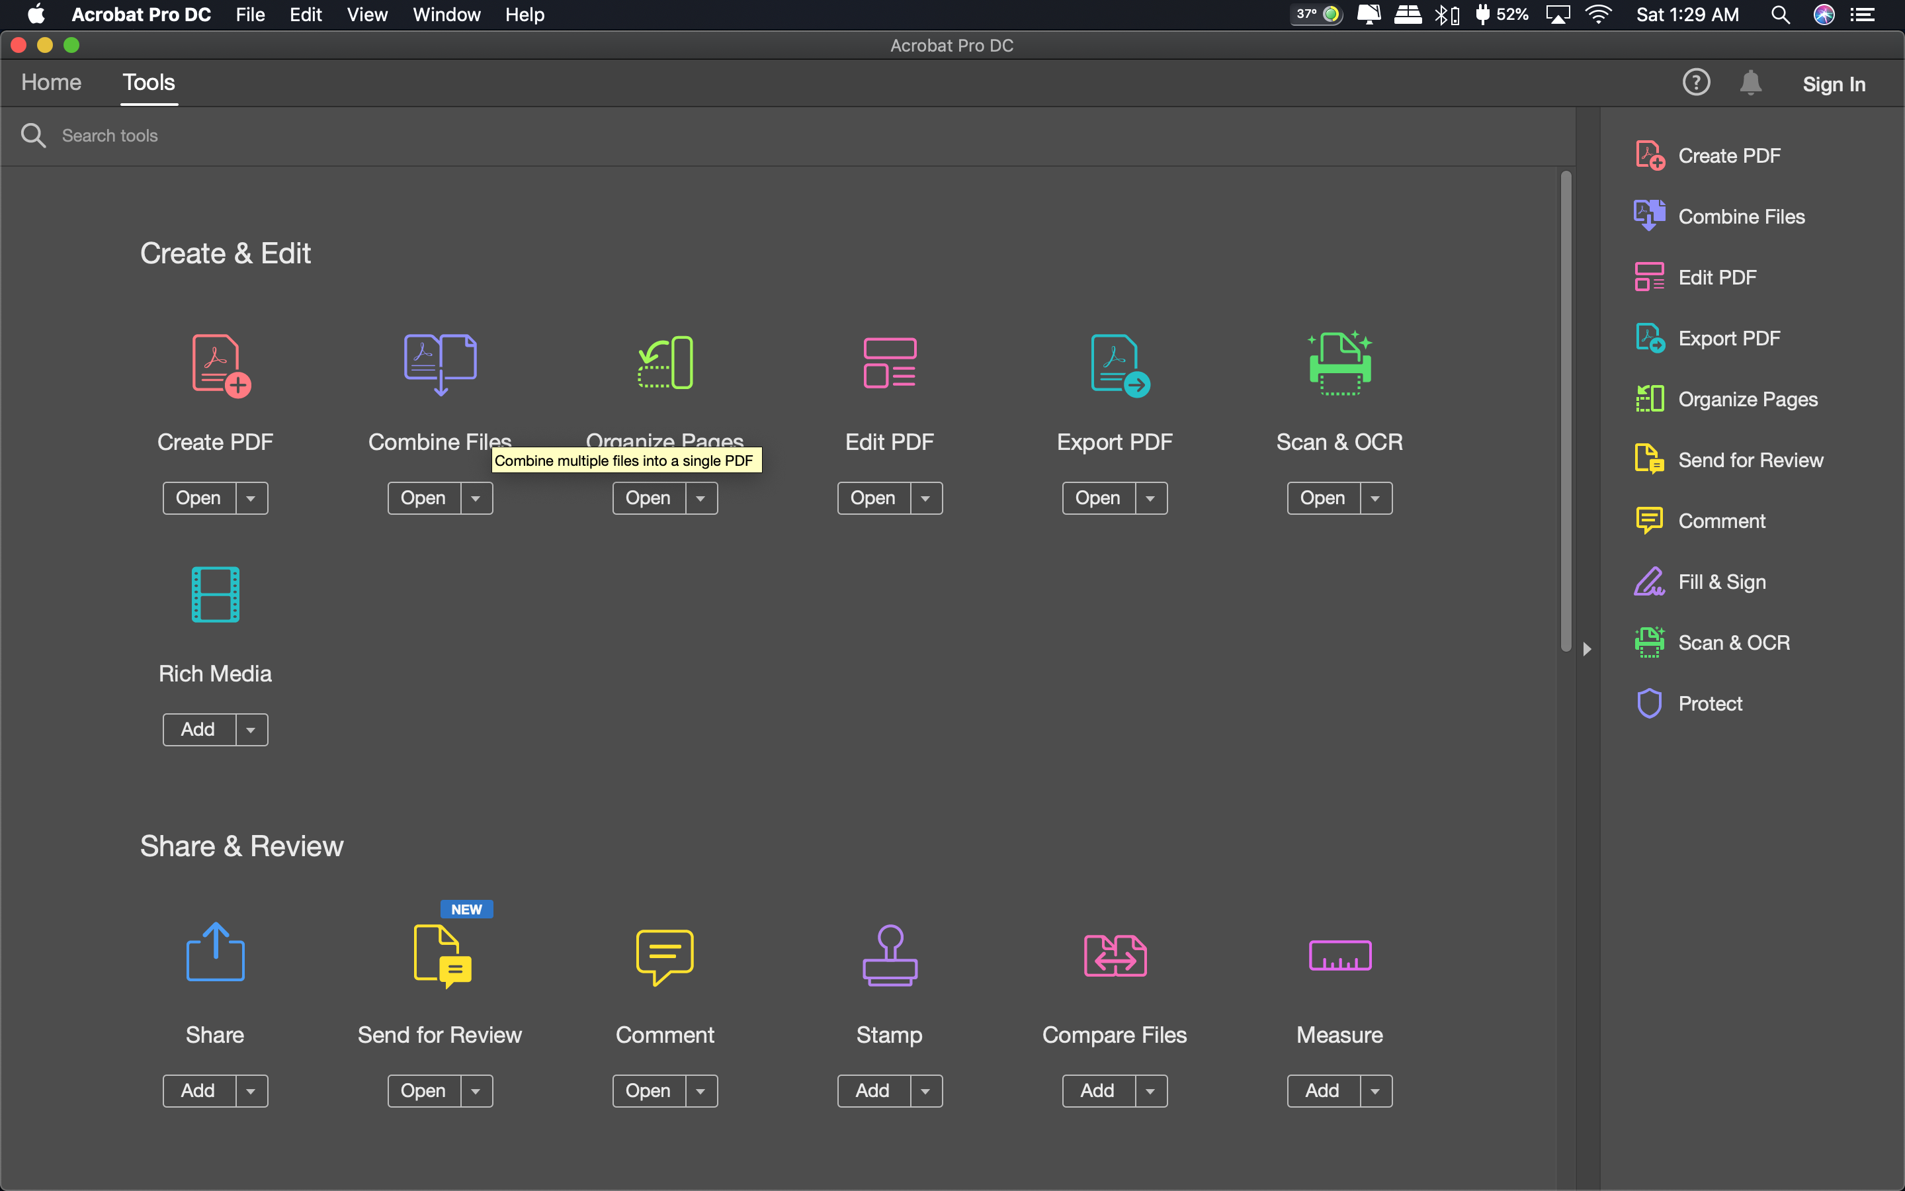Open Comment from the right sidebar
The width and height of the screenshot is (1905, 1191).
[1701, 521]
